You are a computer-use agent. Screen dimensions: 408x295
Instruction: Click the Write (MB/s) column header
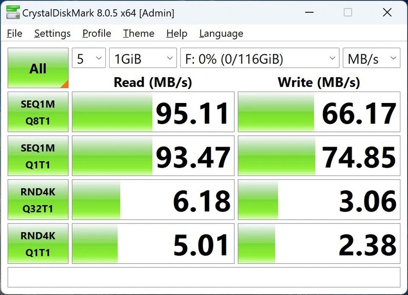(x=319, y=82)
